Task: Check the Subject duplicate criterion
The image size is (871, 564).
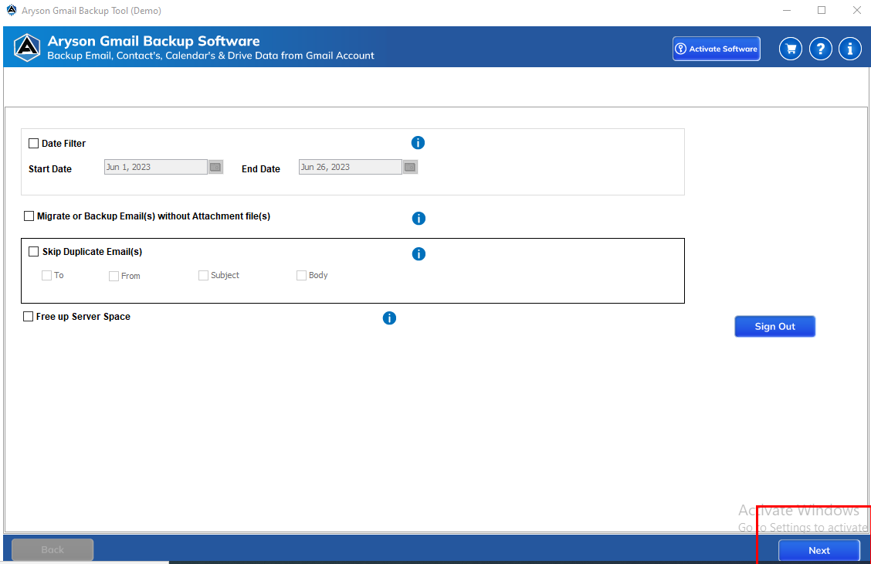Action: pos(203,276)
